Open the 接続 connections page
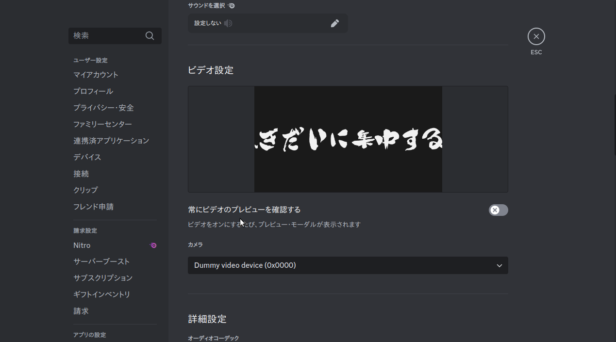 [x=81, y=173]
